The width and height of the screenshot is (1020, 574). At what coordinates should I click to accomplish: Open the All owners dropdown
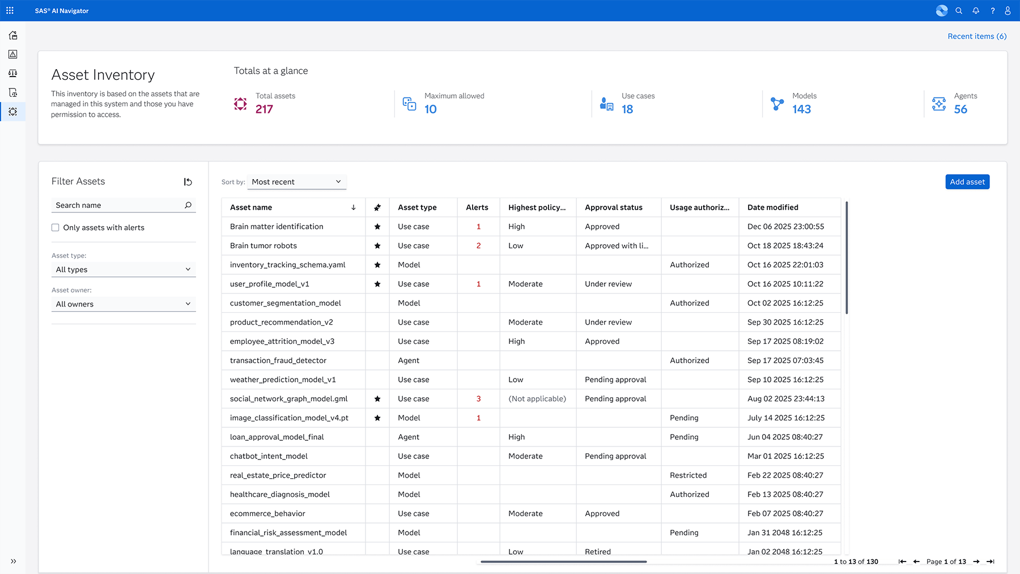123,304
